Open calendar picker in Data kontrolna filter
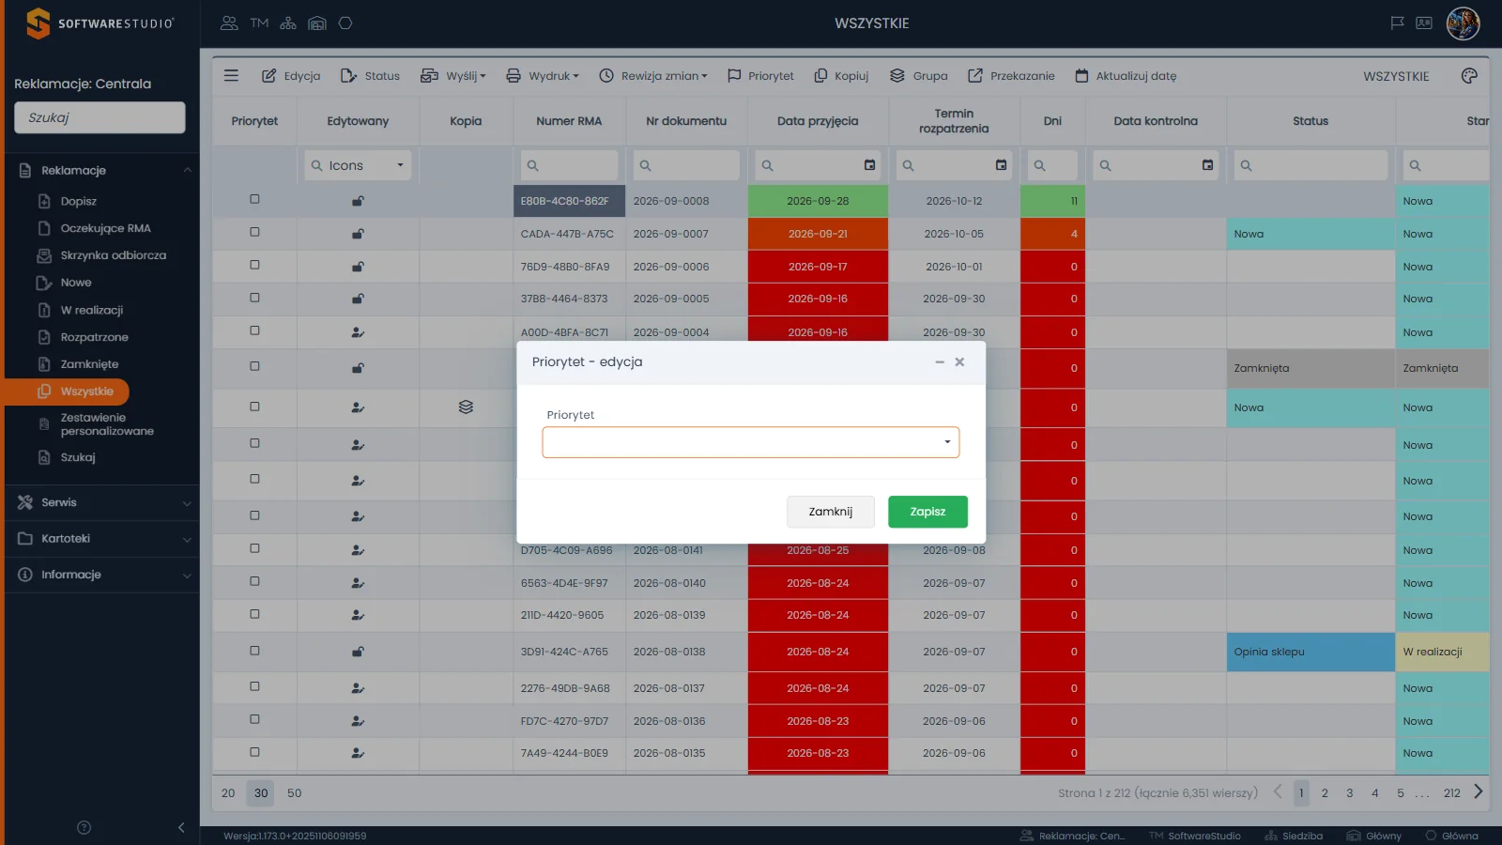 [x=1207, y=165]
